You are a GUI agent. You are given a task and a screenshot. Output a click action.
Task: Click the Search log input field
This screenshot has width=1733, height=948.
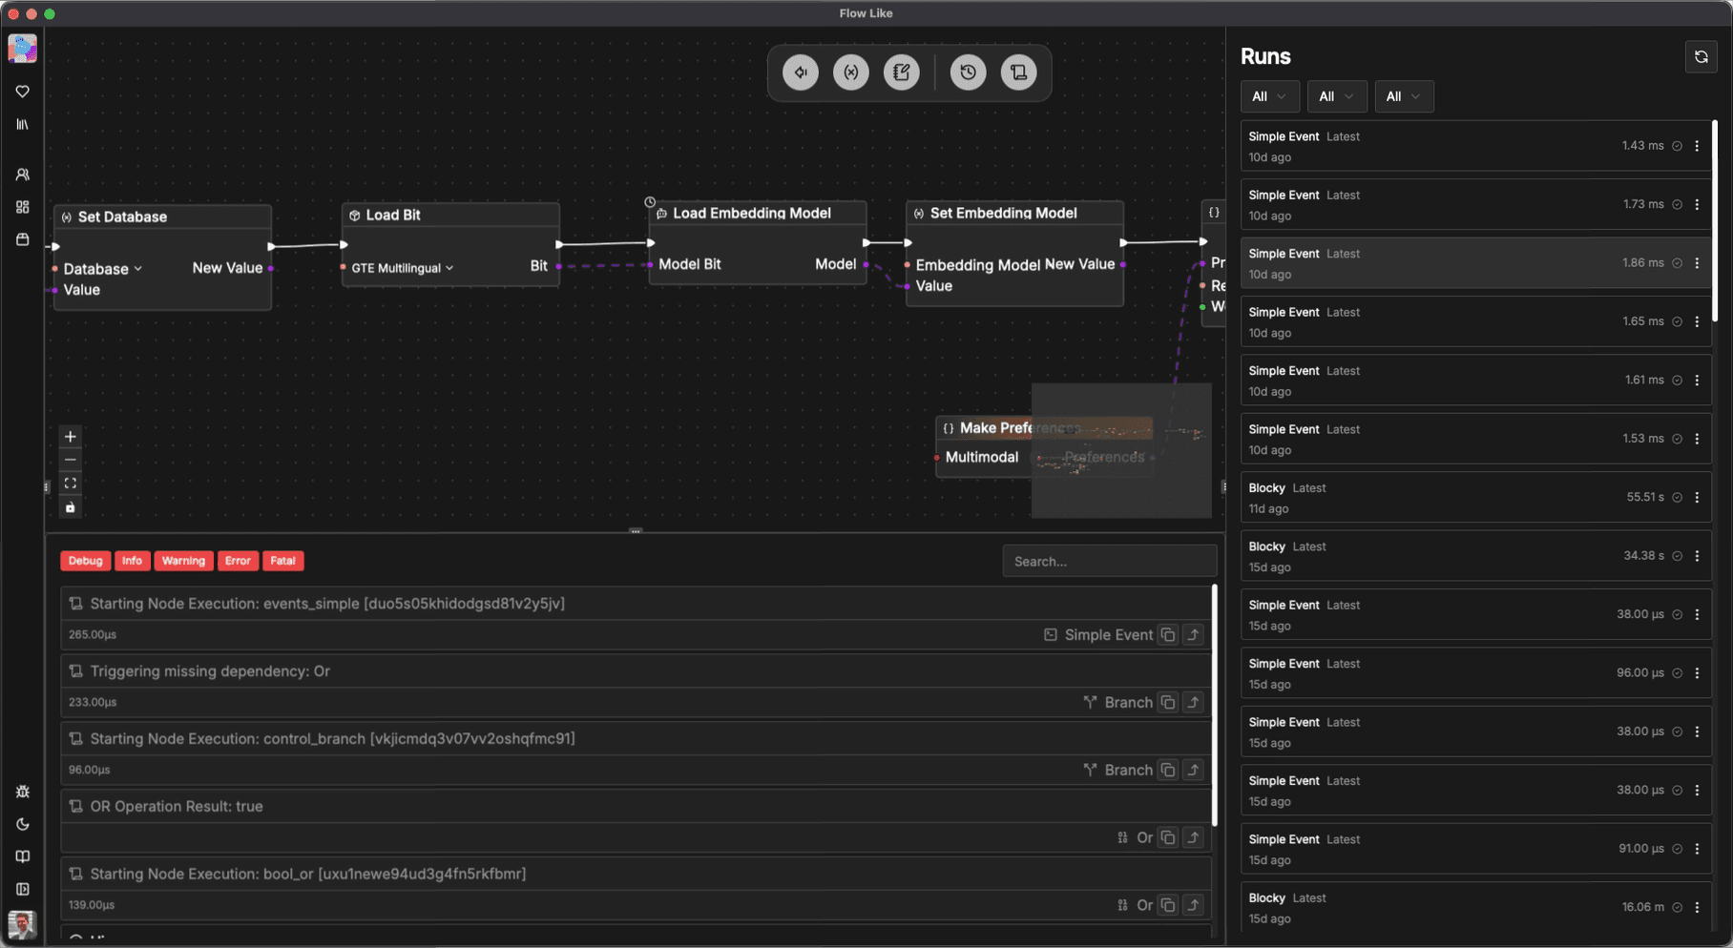click(1109, 561)
